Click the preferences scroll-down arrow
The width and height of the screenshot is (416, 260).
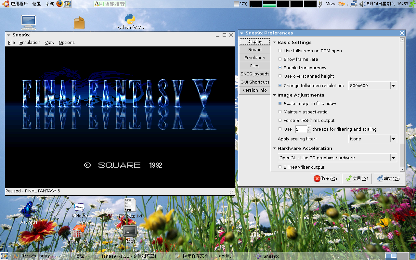402,169
